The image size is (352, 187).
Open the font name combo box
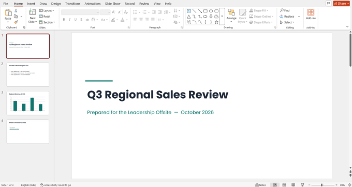80,12
